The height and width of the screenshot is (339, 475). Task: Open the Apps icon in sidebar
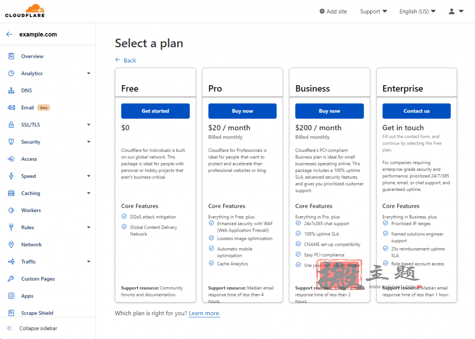[x=11, y=296]
